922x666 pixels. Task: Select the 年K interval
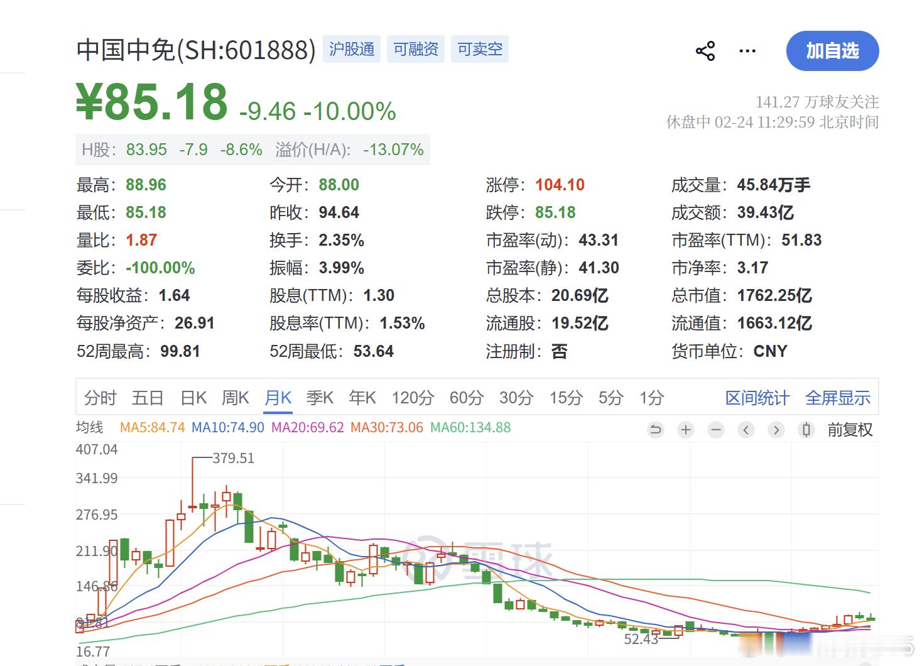click(x=361, y=397)
